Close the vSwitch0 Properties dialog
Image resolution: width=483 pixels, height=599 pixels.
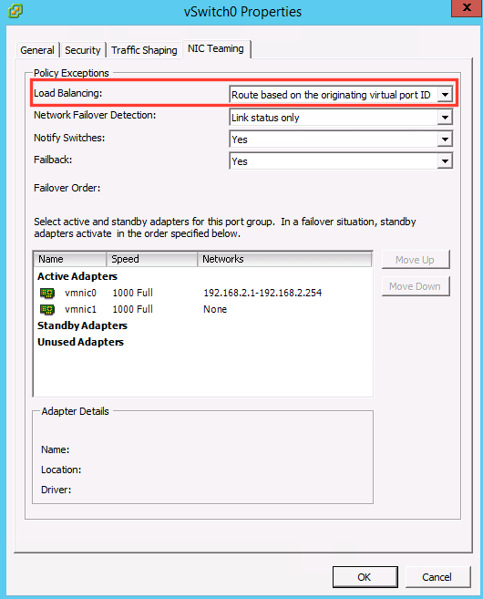point(467,7)
